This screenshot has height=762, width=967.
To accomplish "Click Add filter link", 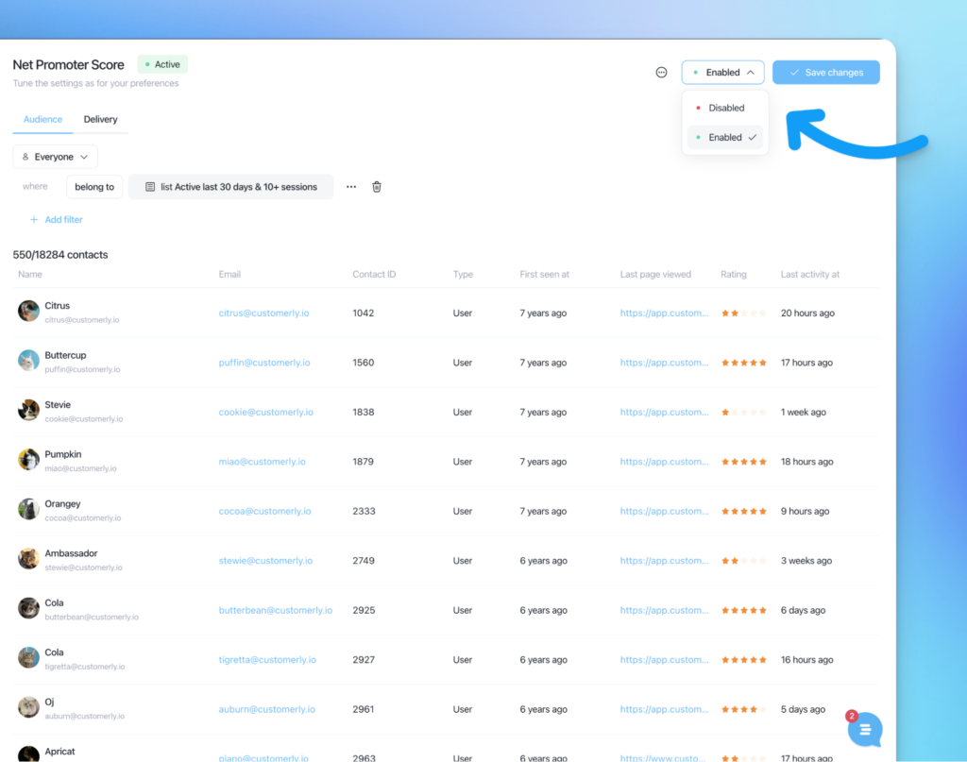I will 56,219.
